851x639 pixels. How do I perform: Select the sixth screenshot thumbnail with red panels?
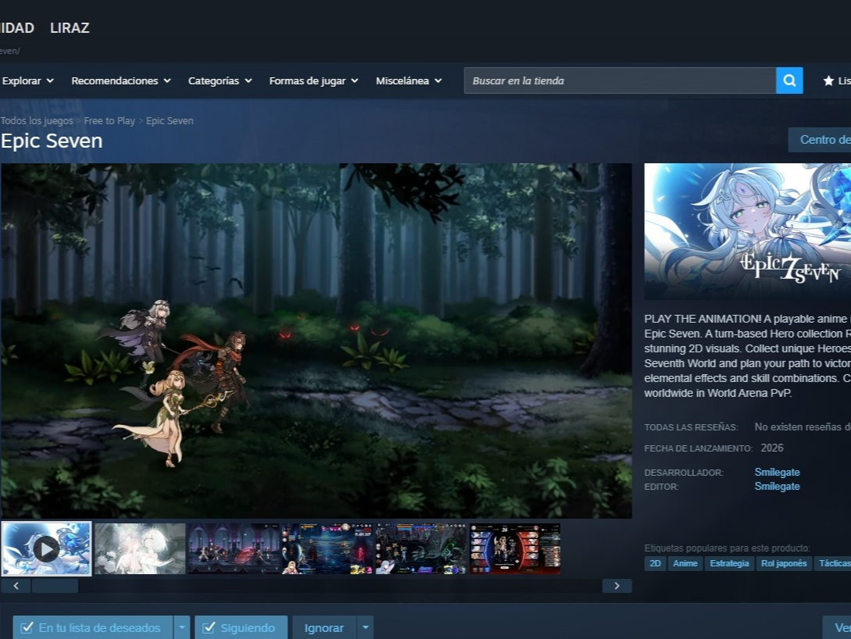515,549
